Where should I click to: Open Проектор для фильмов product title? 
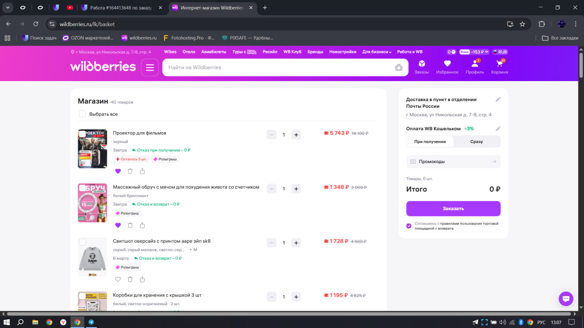click(140, 133)
